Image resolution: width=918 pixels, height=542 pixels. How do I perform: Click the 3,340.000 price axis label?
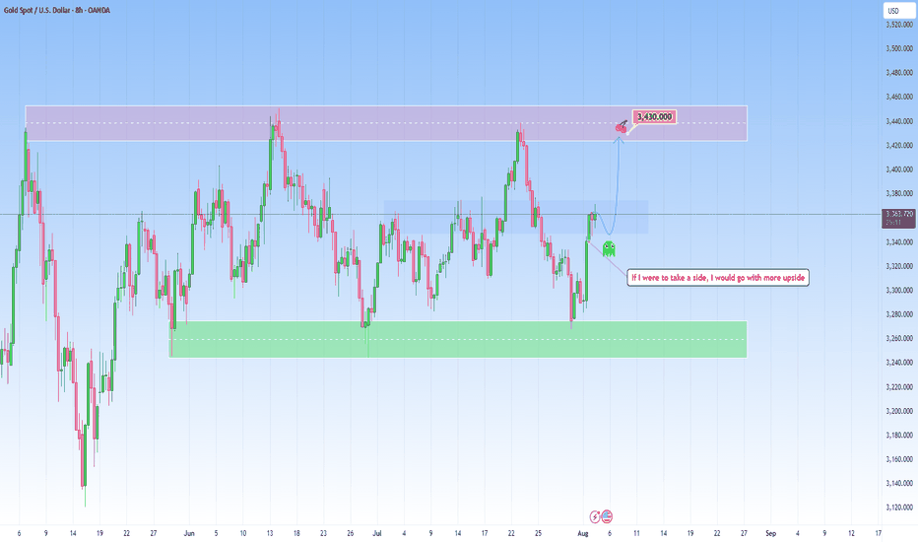pyautogui.click(x=899, y=242)
